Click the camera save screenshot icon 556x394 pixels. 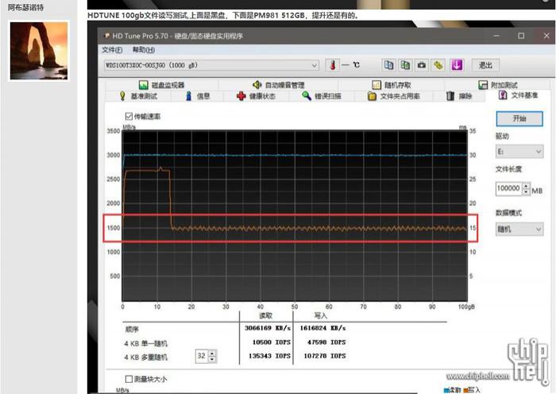[x=421, y=65]
